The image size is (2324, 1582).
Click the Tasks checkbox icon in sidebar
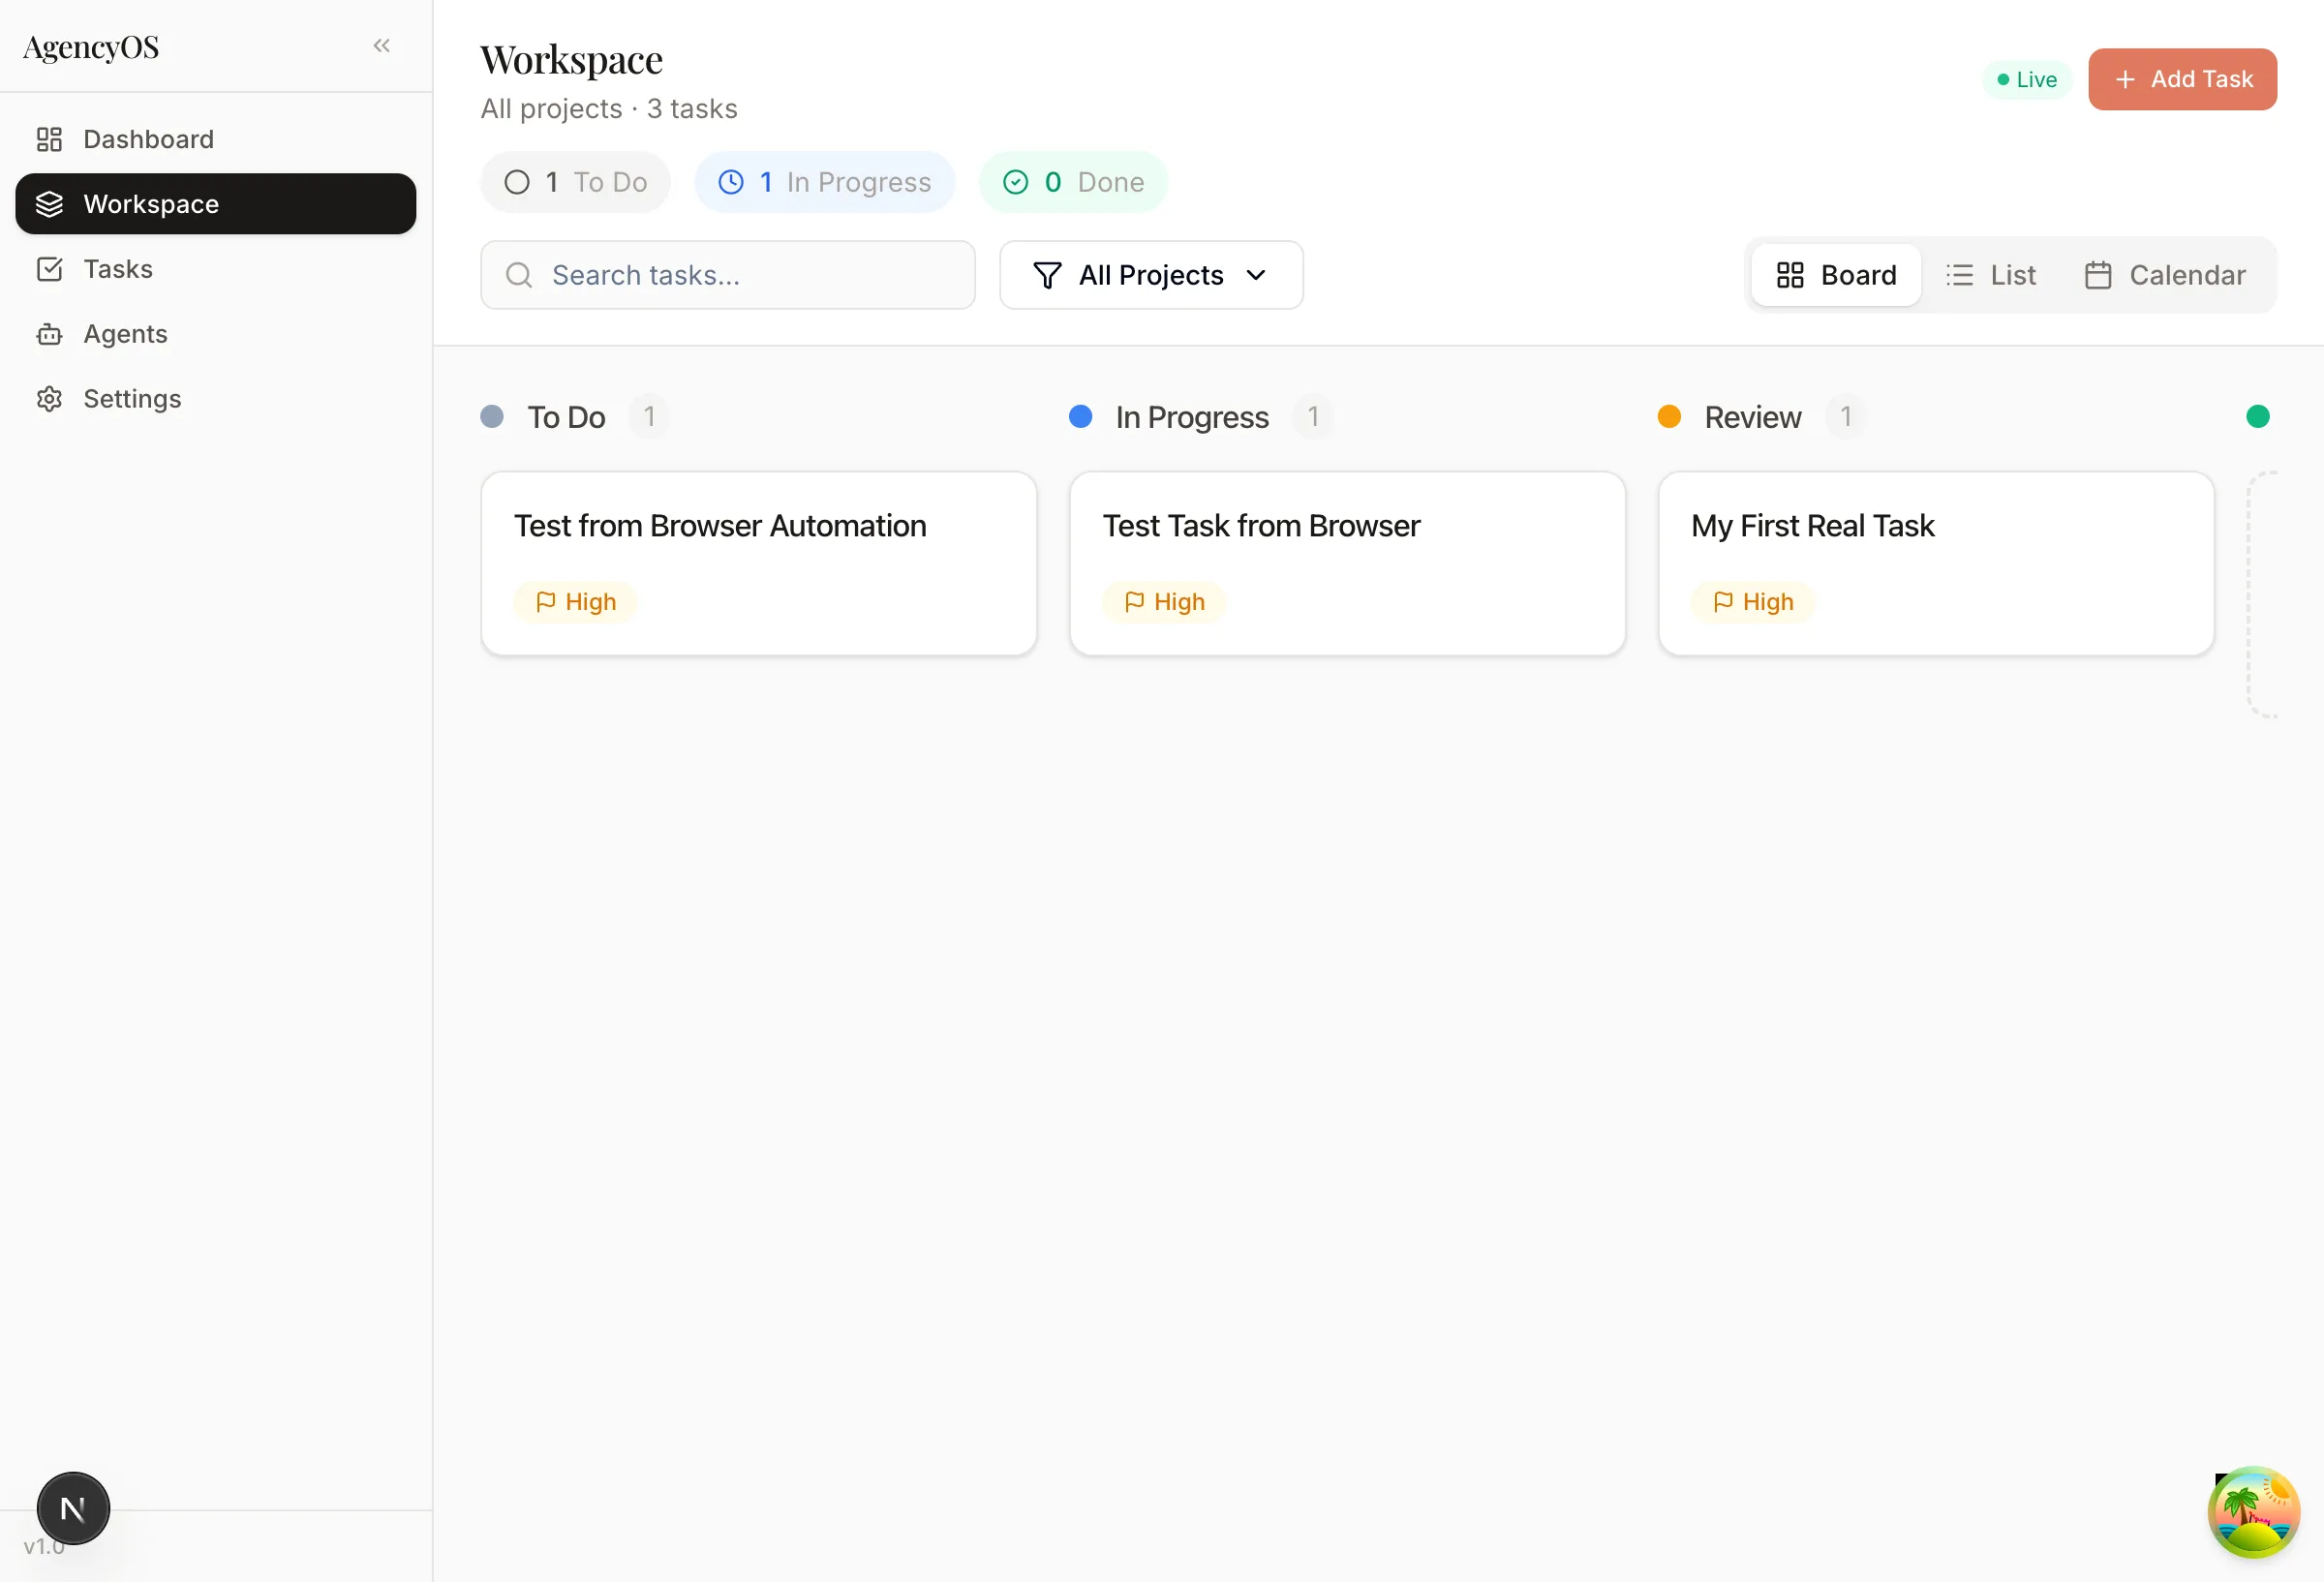click(49, 269)
